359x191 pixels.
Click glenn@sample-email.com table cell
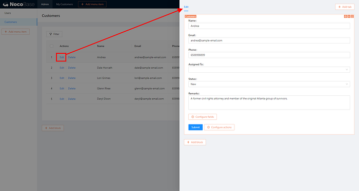[x=150, y=89]
